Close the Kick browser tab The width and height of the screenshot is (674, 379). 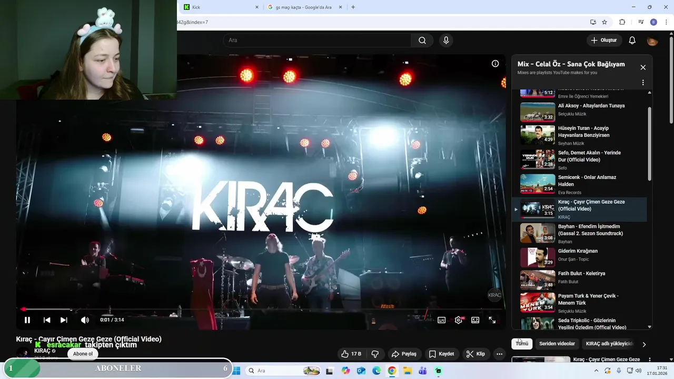[257, 7]
